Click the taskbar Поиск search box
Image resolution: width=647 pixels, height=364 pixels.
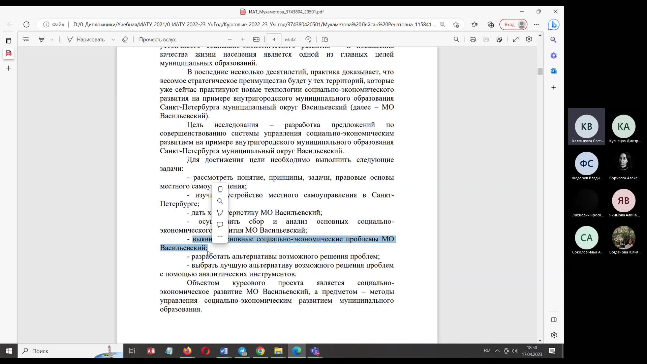pos(70,351)
